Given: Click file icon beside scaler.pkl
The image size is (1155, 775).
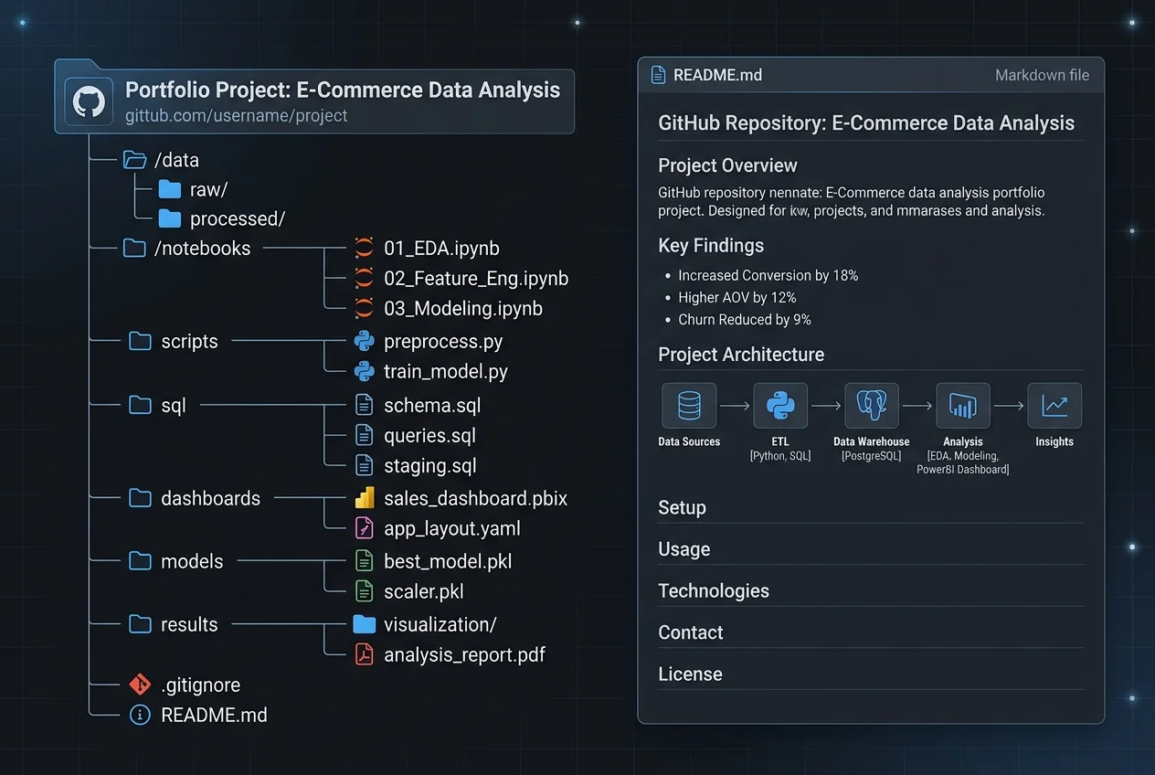Looking at the screenshot, I should 364,591.
